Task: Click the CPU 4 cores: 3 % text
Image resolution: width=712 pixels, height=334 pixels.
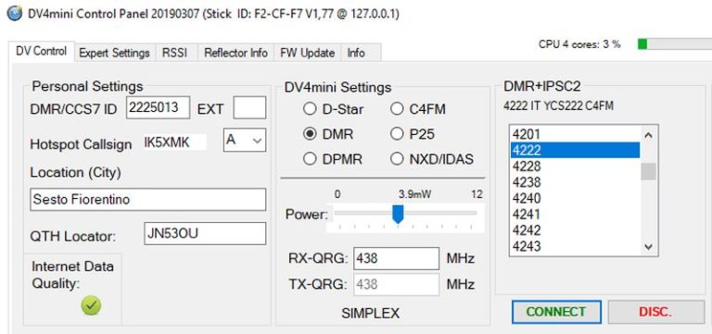Action: coord(579,44)
